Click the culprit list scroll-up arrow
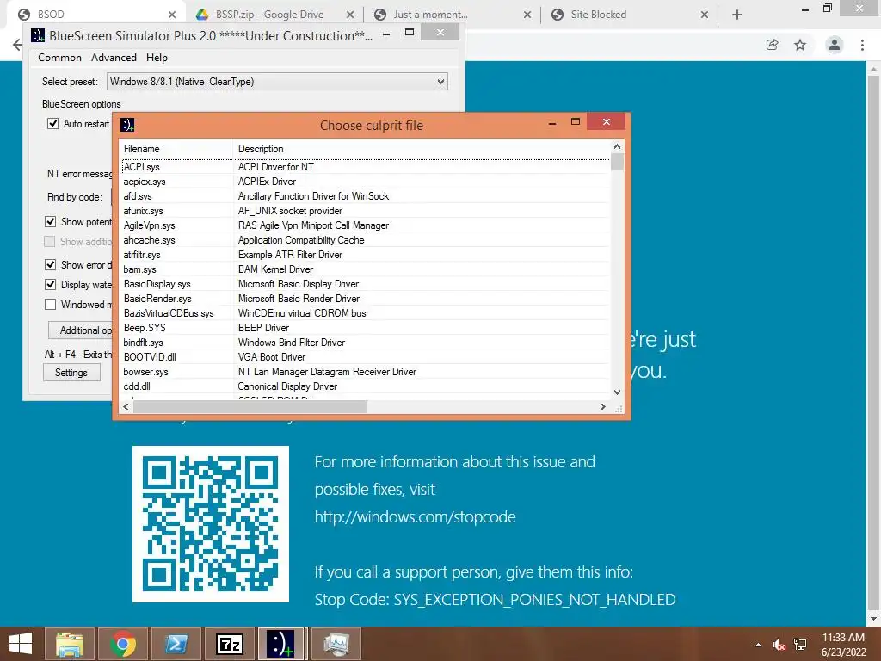The height and width of the screenshot is (661, 881). [x=617, y=146]
